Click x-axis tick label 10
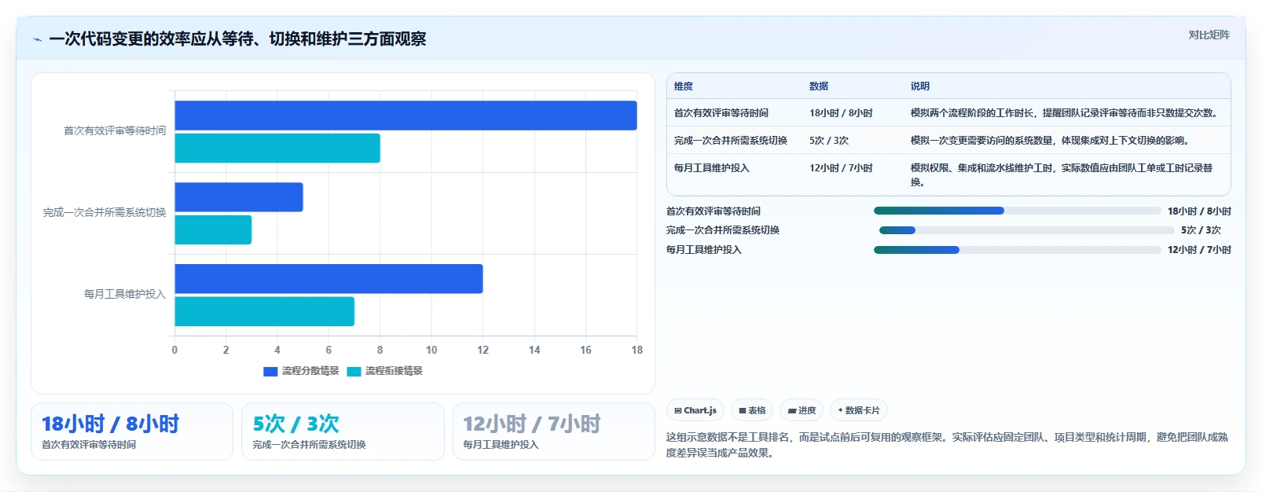This screenshot has height=492, width=1262. coord(431,351)
